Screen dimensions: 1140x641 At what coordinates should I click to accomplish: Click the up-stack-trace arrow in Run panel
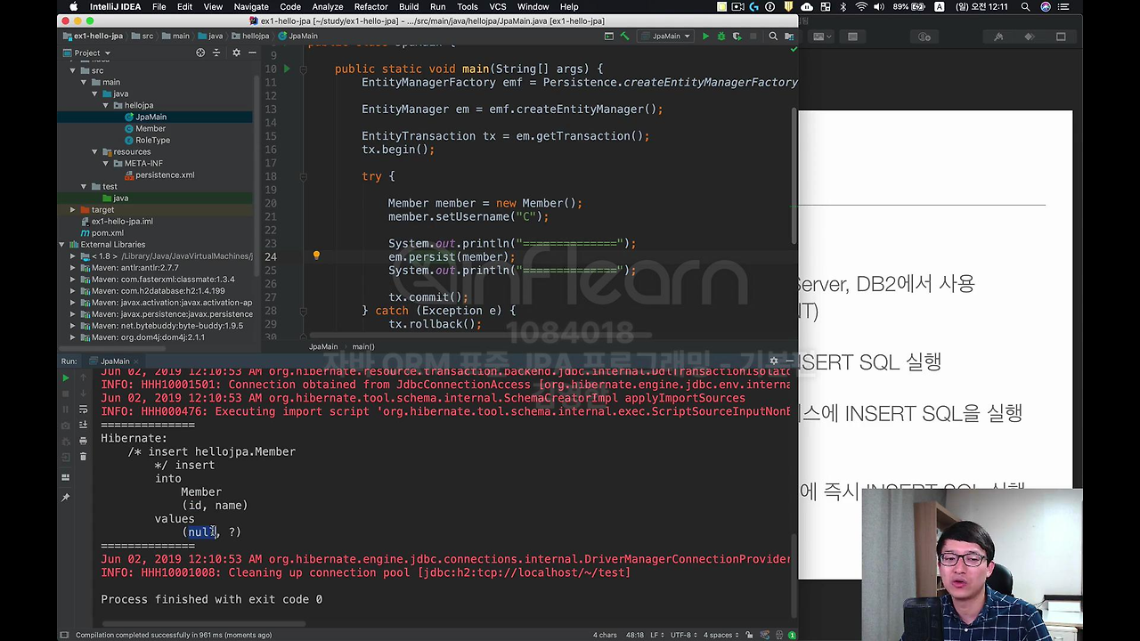pos(83,377)
